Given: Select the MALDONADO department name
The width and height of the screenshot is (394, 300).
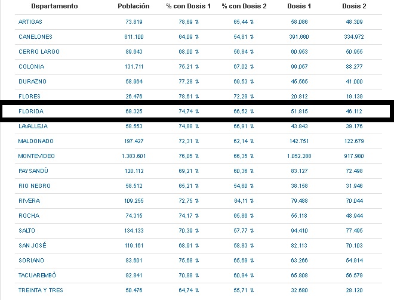Looking at the screenshot, I should [x=36, y=141].
